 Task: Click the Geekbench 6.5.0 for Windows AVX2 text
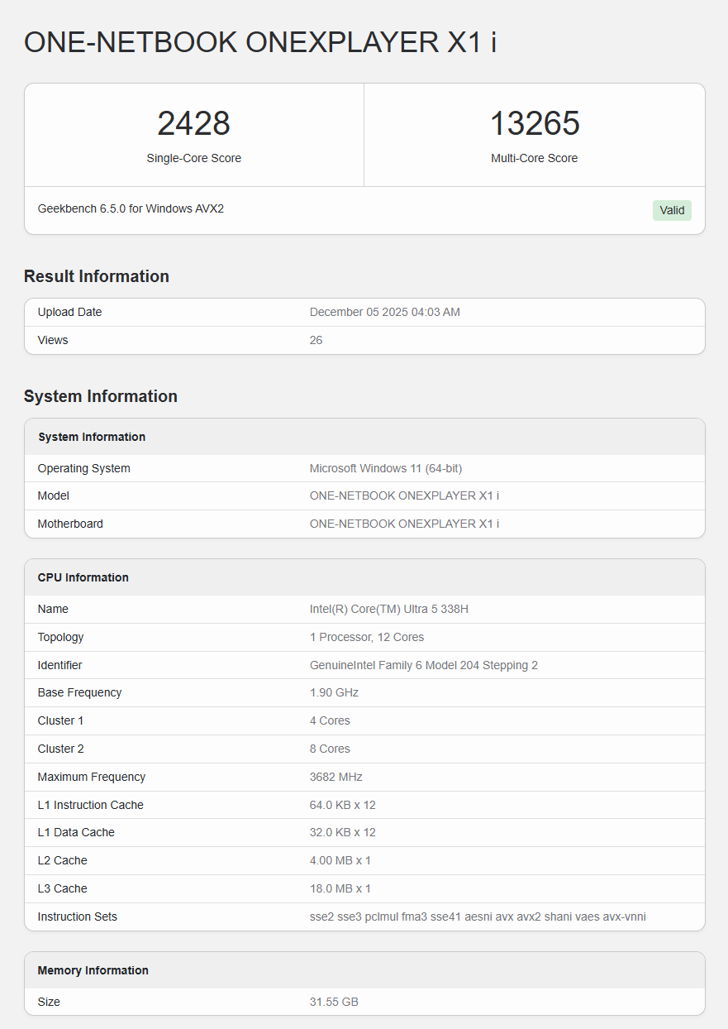click(x=131, y=208)
